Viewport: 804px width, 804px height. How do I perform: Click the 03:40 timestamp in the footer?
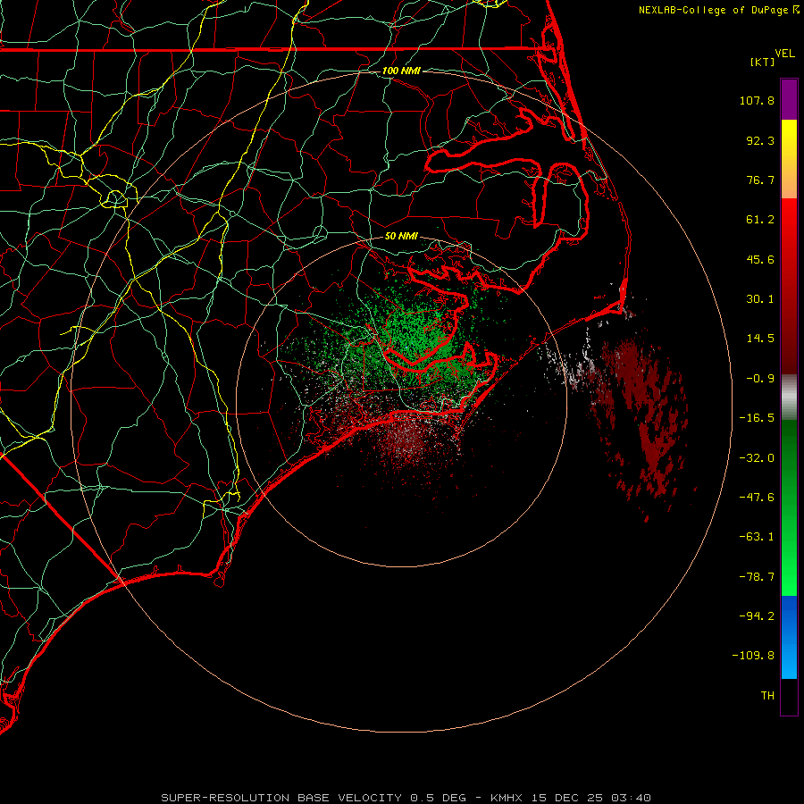(632, 798)
